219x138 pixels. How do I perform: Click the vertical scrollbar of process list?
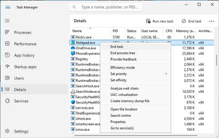[x=216, y=61]
